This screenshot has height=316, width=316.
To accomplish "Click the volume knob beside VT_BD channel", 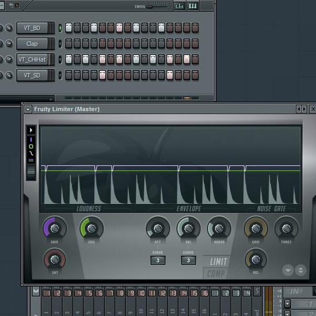I will pyautogui.click(x=9, y=28).
